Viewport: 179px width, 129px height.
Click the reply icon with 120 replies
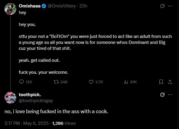click(21, 82)
